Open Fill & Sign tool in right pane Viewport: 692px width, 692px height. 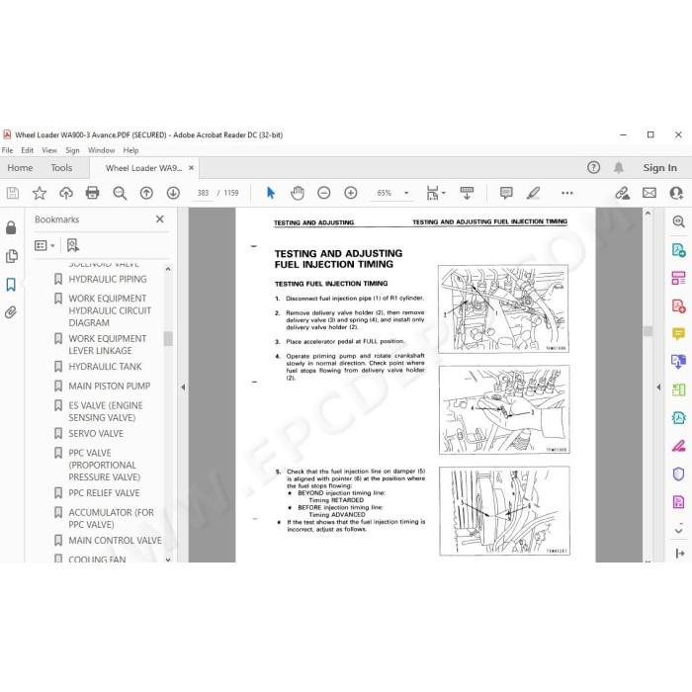click(x=678, y=445)
